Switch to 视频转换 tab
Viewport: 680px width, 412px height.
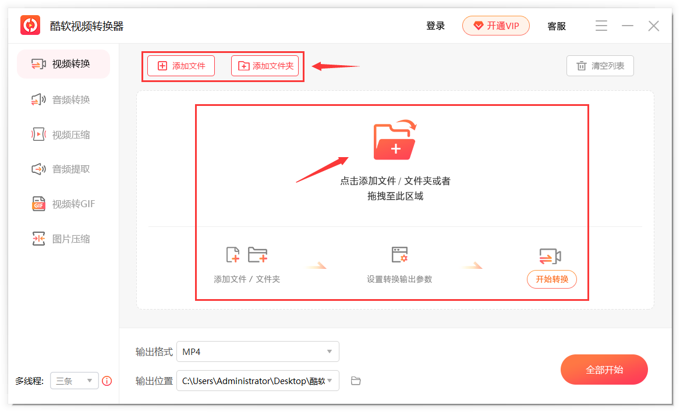pos(63,64)
